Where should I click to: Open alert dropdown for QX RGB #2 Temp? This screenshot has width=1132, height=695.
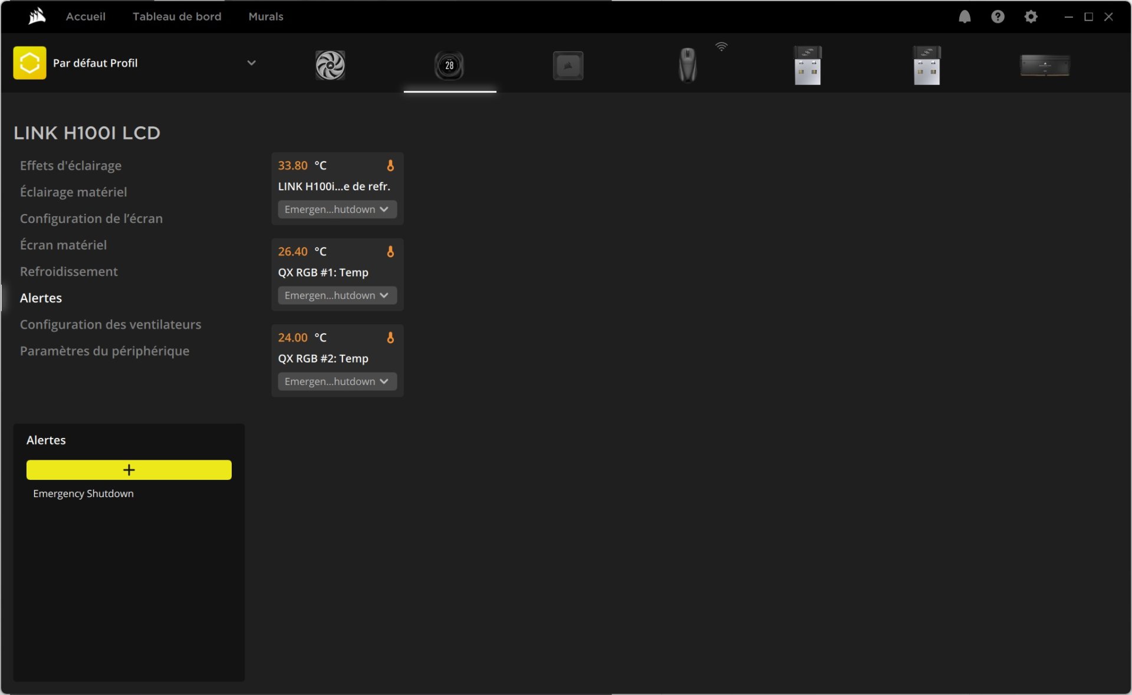click(x=337, y=381)
